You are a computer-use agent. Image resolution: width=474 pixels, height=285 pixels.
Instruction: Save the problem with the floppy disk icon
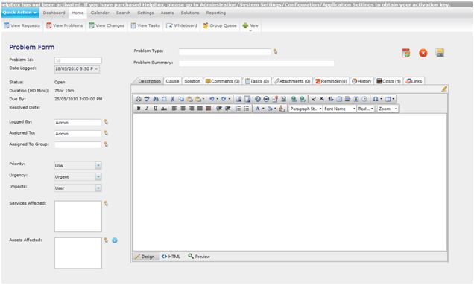(x=440, y=53)
